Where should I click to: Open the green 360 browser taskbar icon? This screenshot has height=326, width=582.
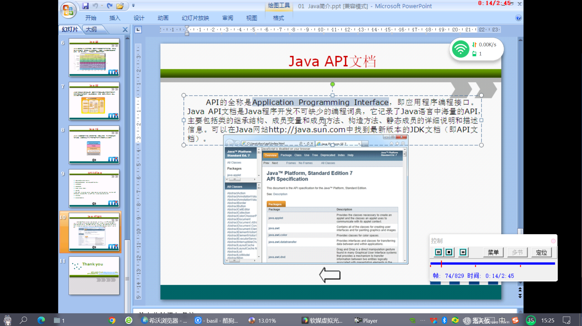pyautogui.click(x=129, y=320)
